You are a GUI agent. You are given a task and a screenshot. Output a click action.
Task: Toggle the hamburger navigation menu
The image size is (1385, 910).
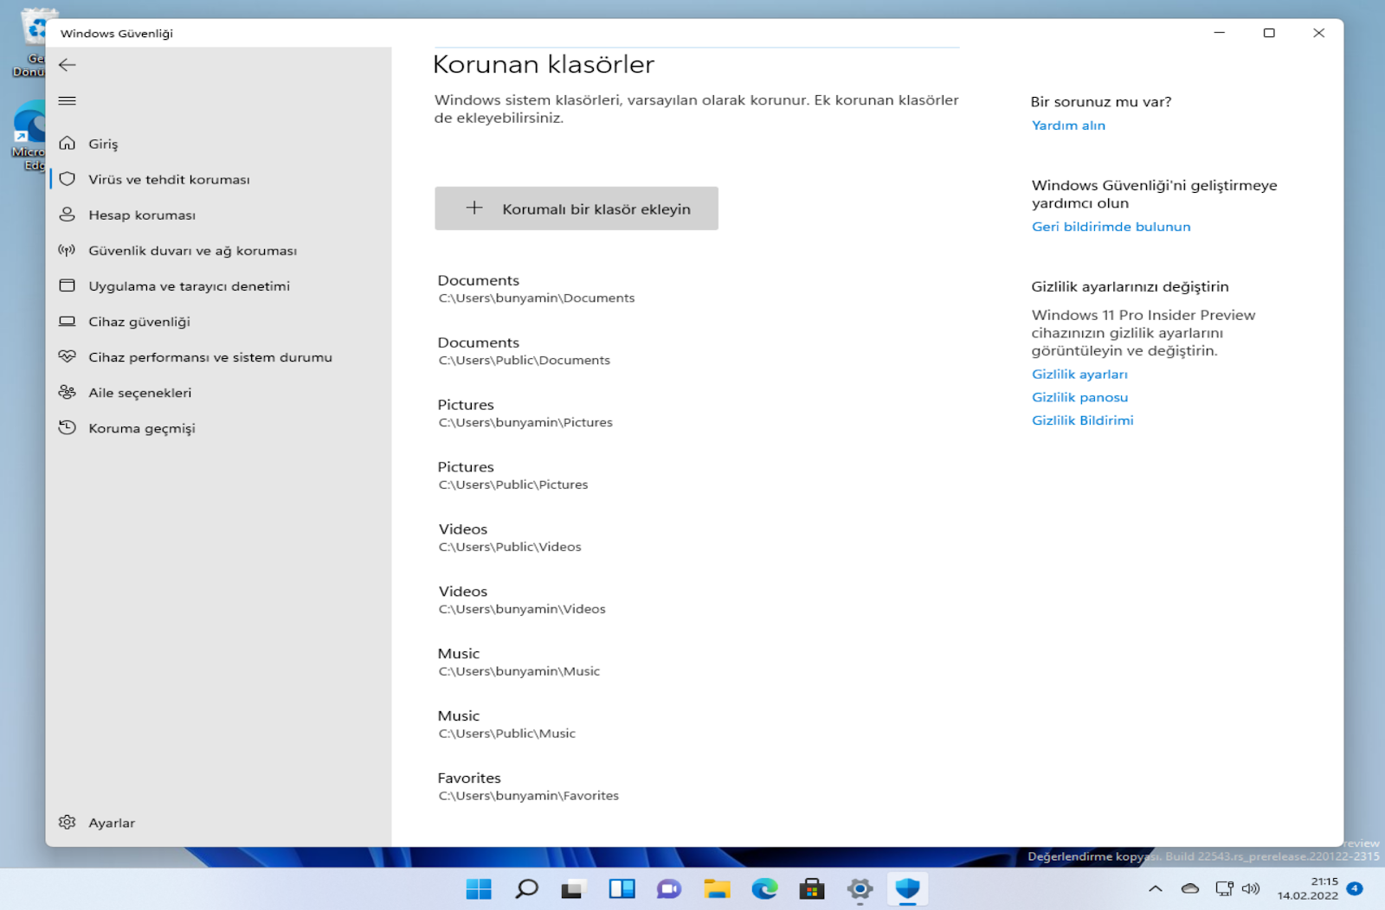pyautogui.click(x=67, y=101)
